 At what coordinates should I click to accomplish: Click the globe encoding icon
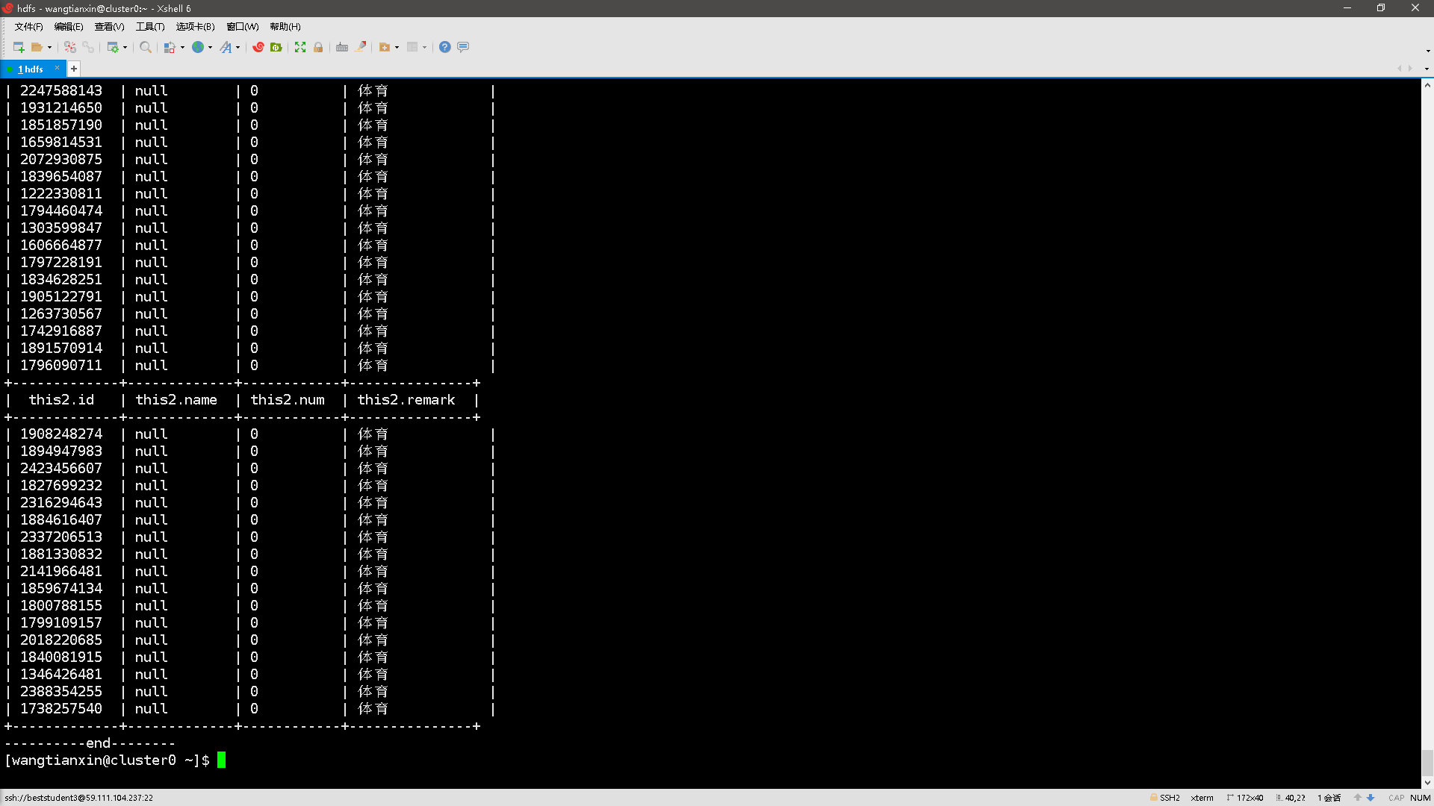point(198,47)
